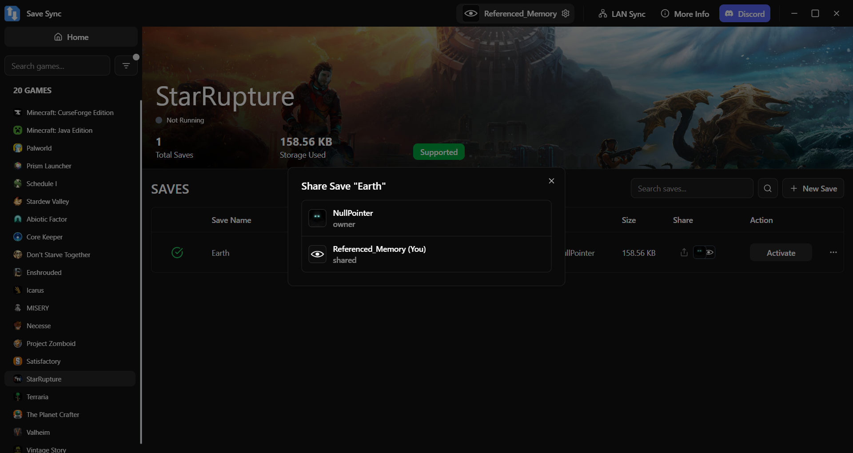
Task: Open the more options menu for Earth
Action: 833,252
